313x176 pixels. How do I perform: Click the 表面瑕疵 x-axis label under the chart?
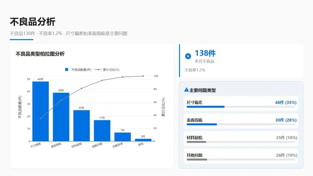[56, 145]
